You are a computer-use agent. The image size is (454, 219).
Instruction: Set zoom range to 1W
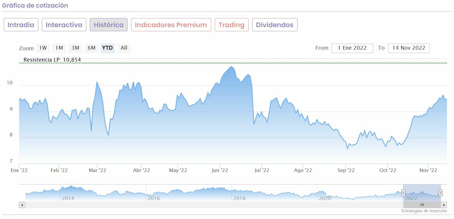pos(43,48)
